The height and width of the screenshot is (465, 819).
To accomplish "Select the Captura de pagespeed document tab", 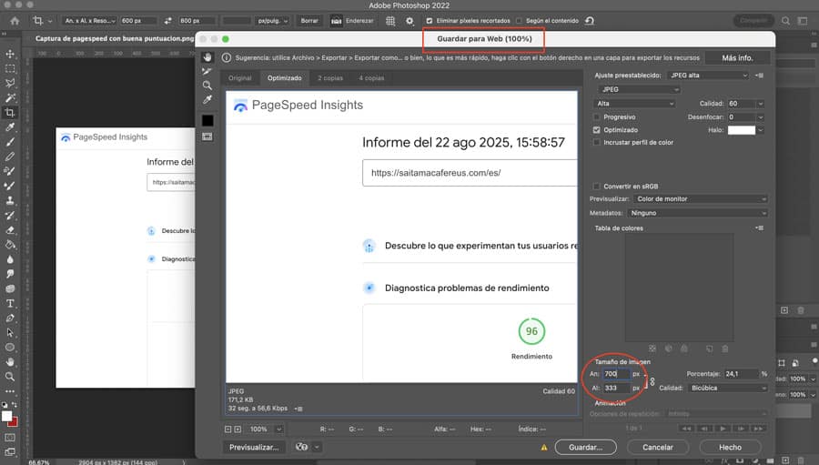I will point(115,38).
